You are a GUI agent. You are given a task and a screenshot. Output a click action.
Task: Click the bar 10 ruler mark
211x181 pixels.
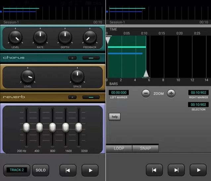pos(178,80)
